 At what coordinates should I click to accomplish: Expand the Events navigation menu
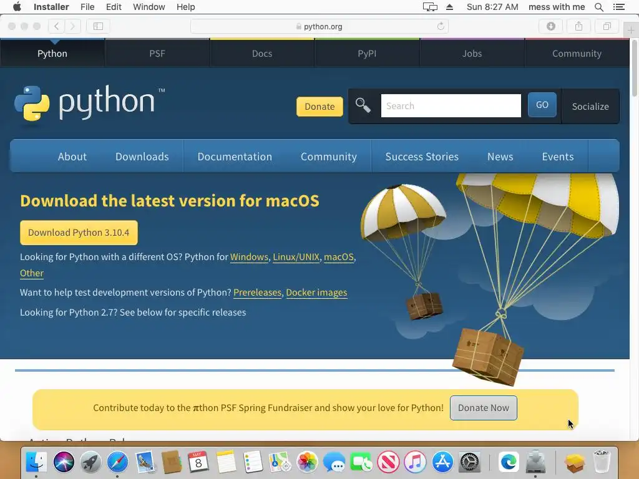558,157
